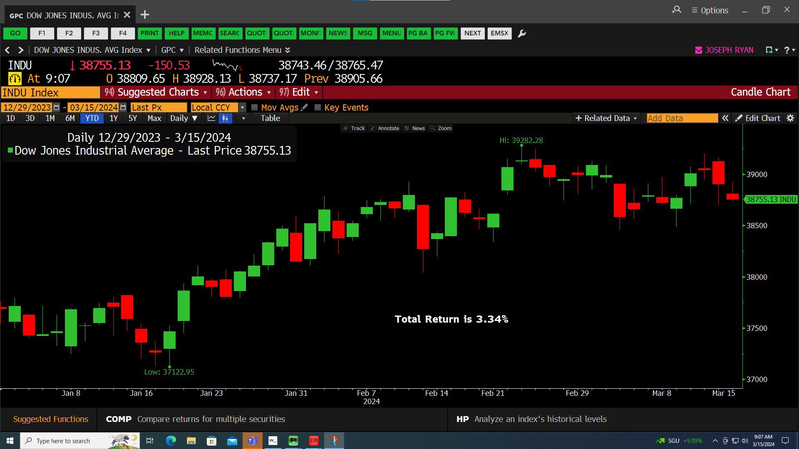The height and width of the screenshot is (449, 799).
Task: Expand the Daily periodicity dropdown
Action: (x=184, y=118)
